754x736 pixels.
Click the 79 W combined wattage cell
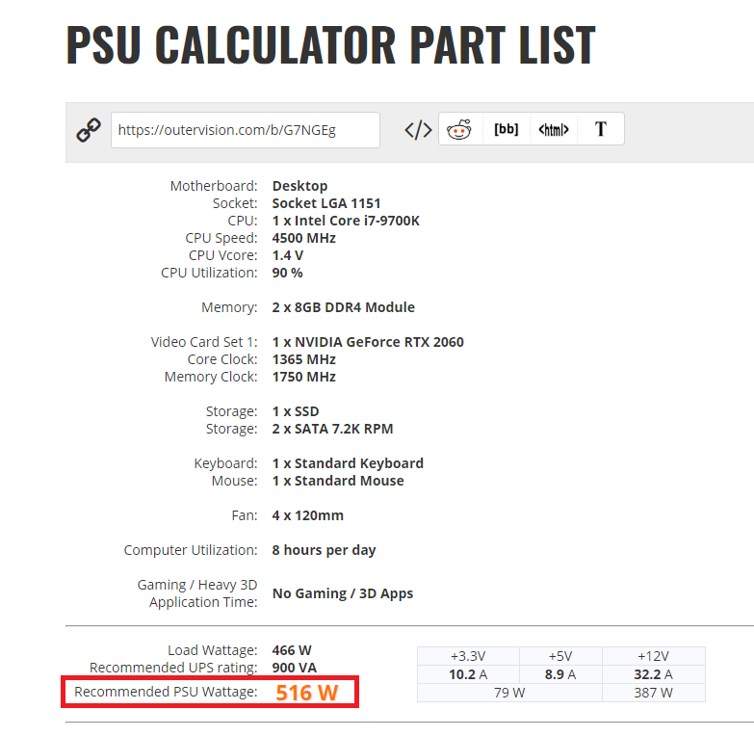pos(509,693)
